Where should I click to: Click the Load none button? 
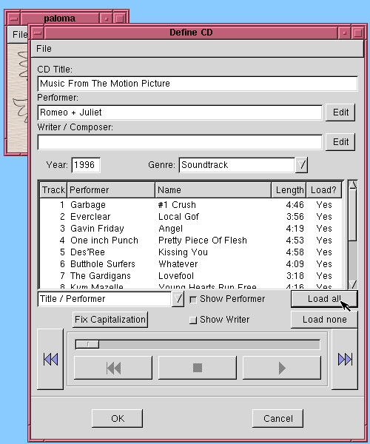coord(324,320)
